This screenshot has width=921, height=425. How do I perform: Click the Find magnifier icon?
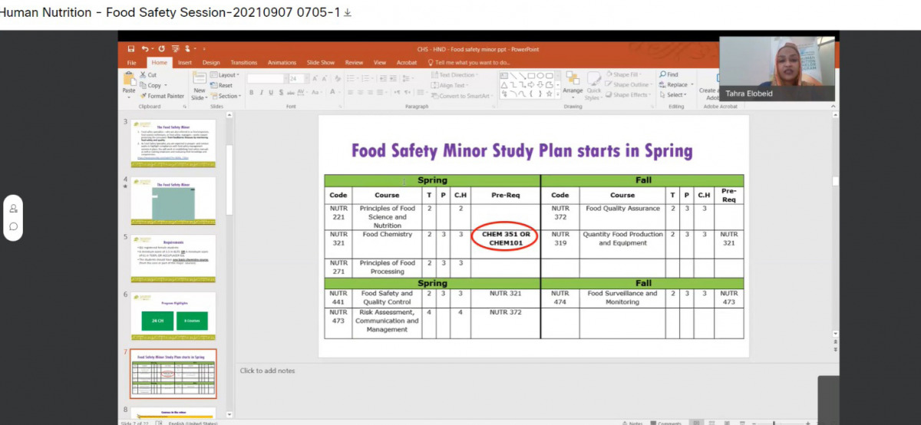pyautogui.click(x=662, y=75)
